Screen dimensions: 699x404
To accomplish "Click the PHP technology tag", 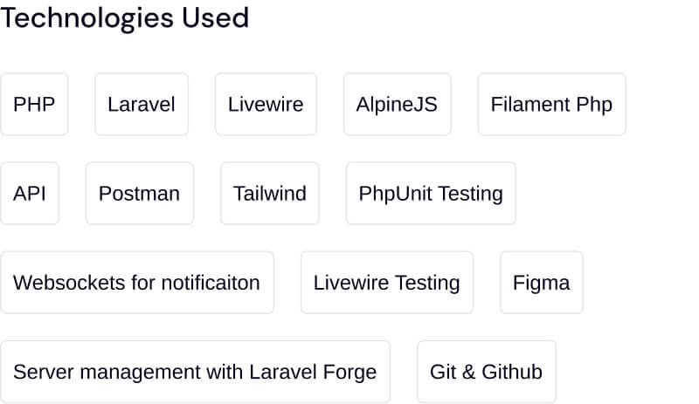I will [34, 105].
